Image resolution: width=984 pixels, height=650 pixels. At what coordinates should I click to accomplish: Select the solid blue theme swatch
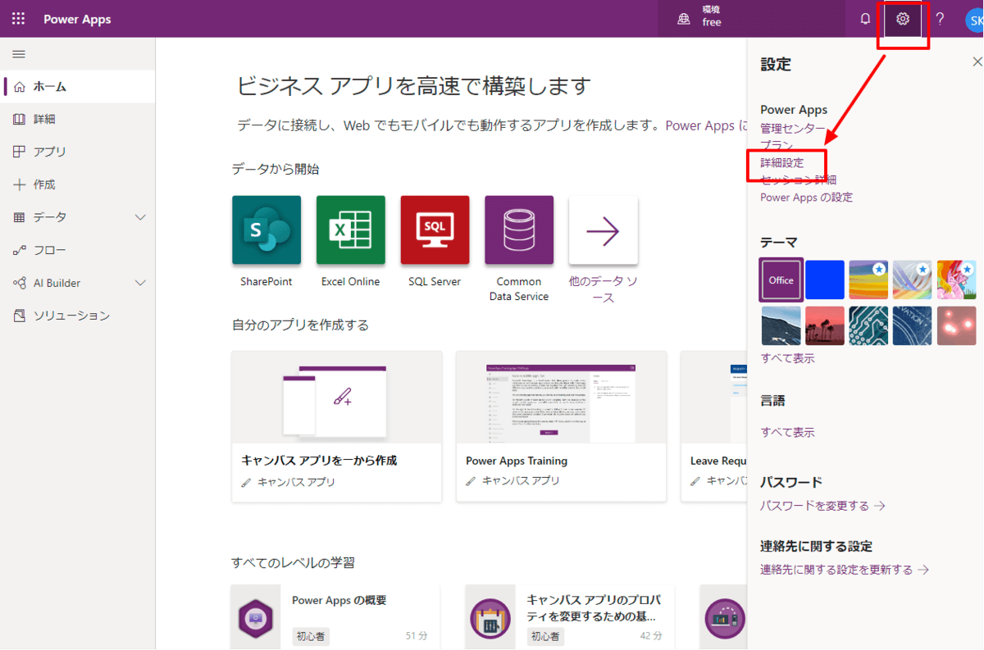pyautogui.click(x=825, y=280)
